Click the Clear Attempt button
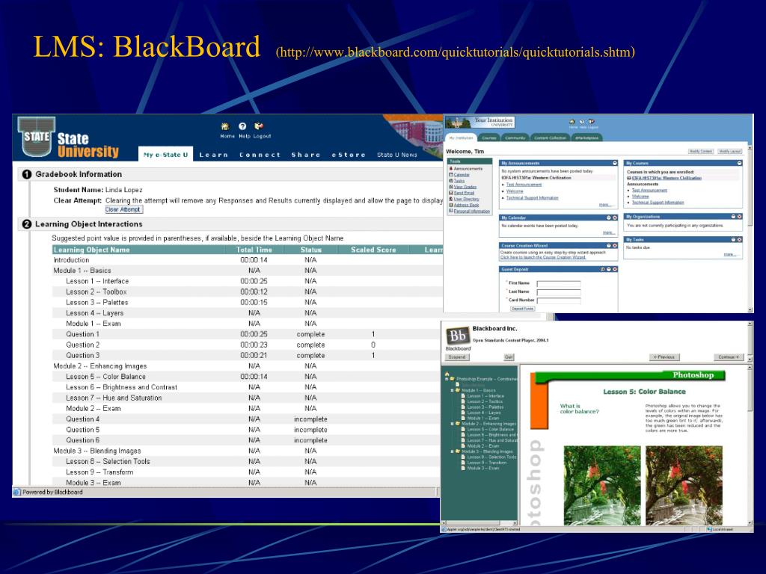The width and height of the screenshot is (766, 574). click(124, 209)
